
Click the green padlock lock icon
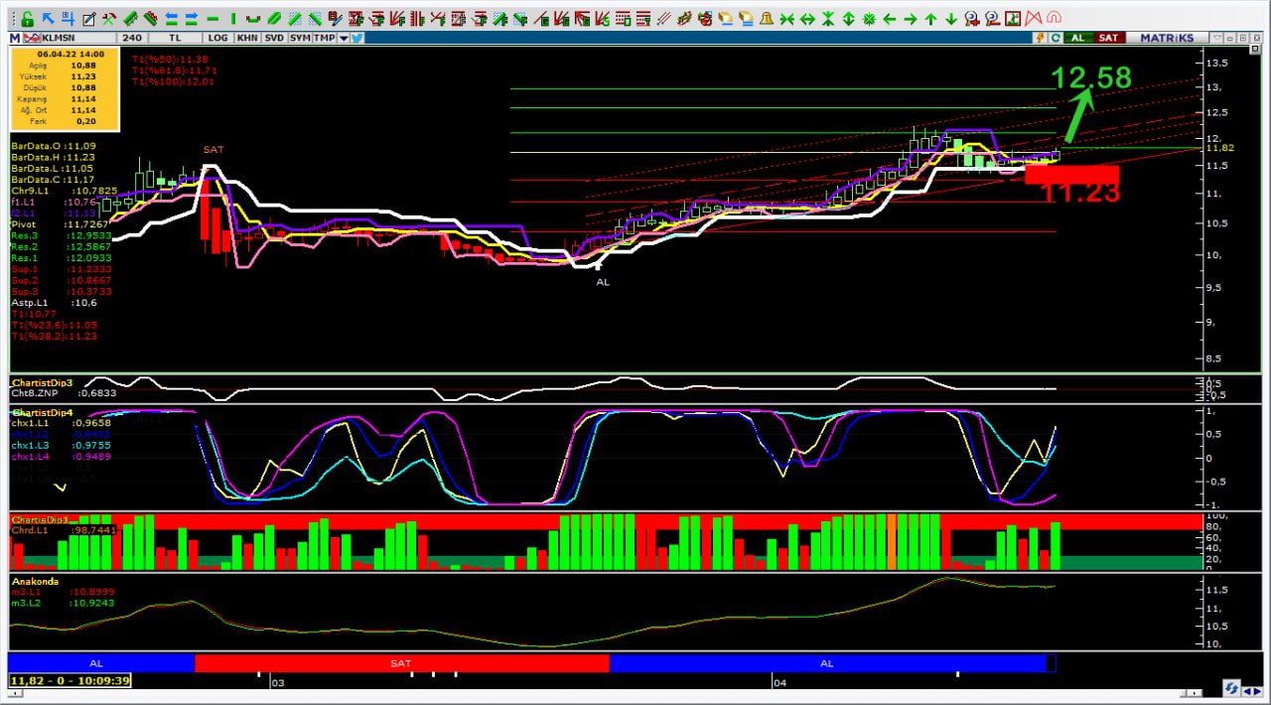27,18
